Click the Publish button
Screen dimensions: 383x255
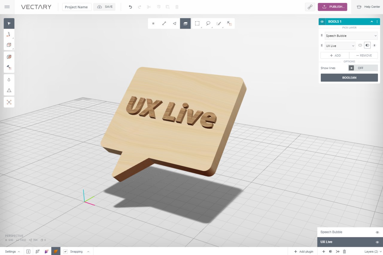(332, 7)
